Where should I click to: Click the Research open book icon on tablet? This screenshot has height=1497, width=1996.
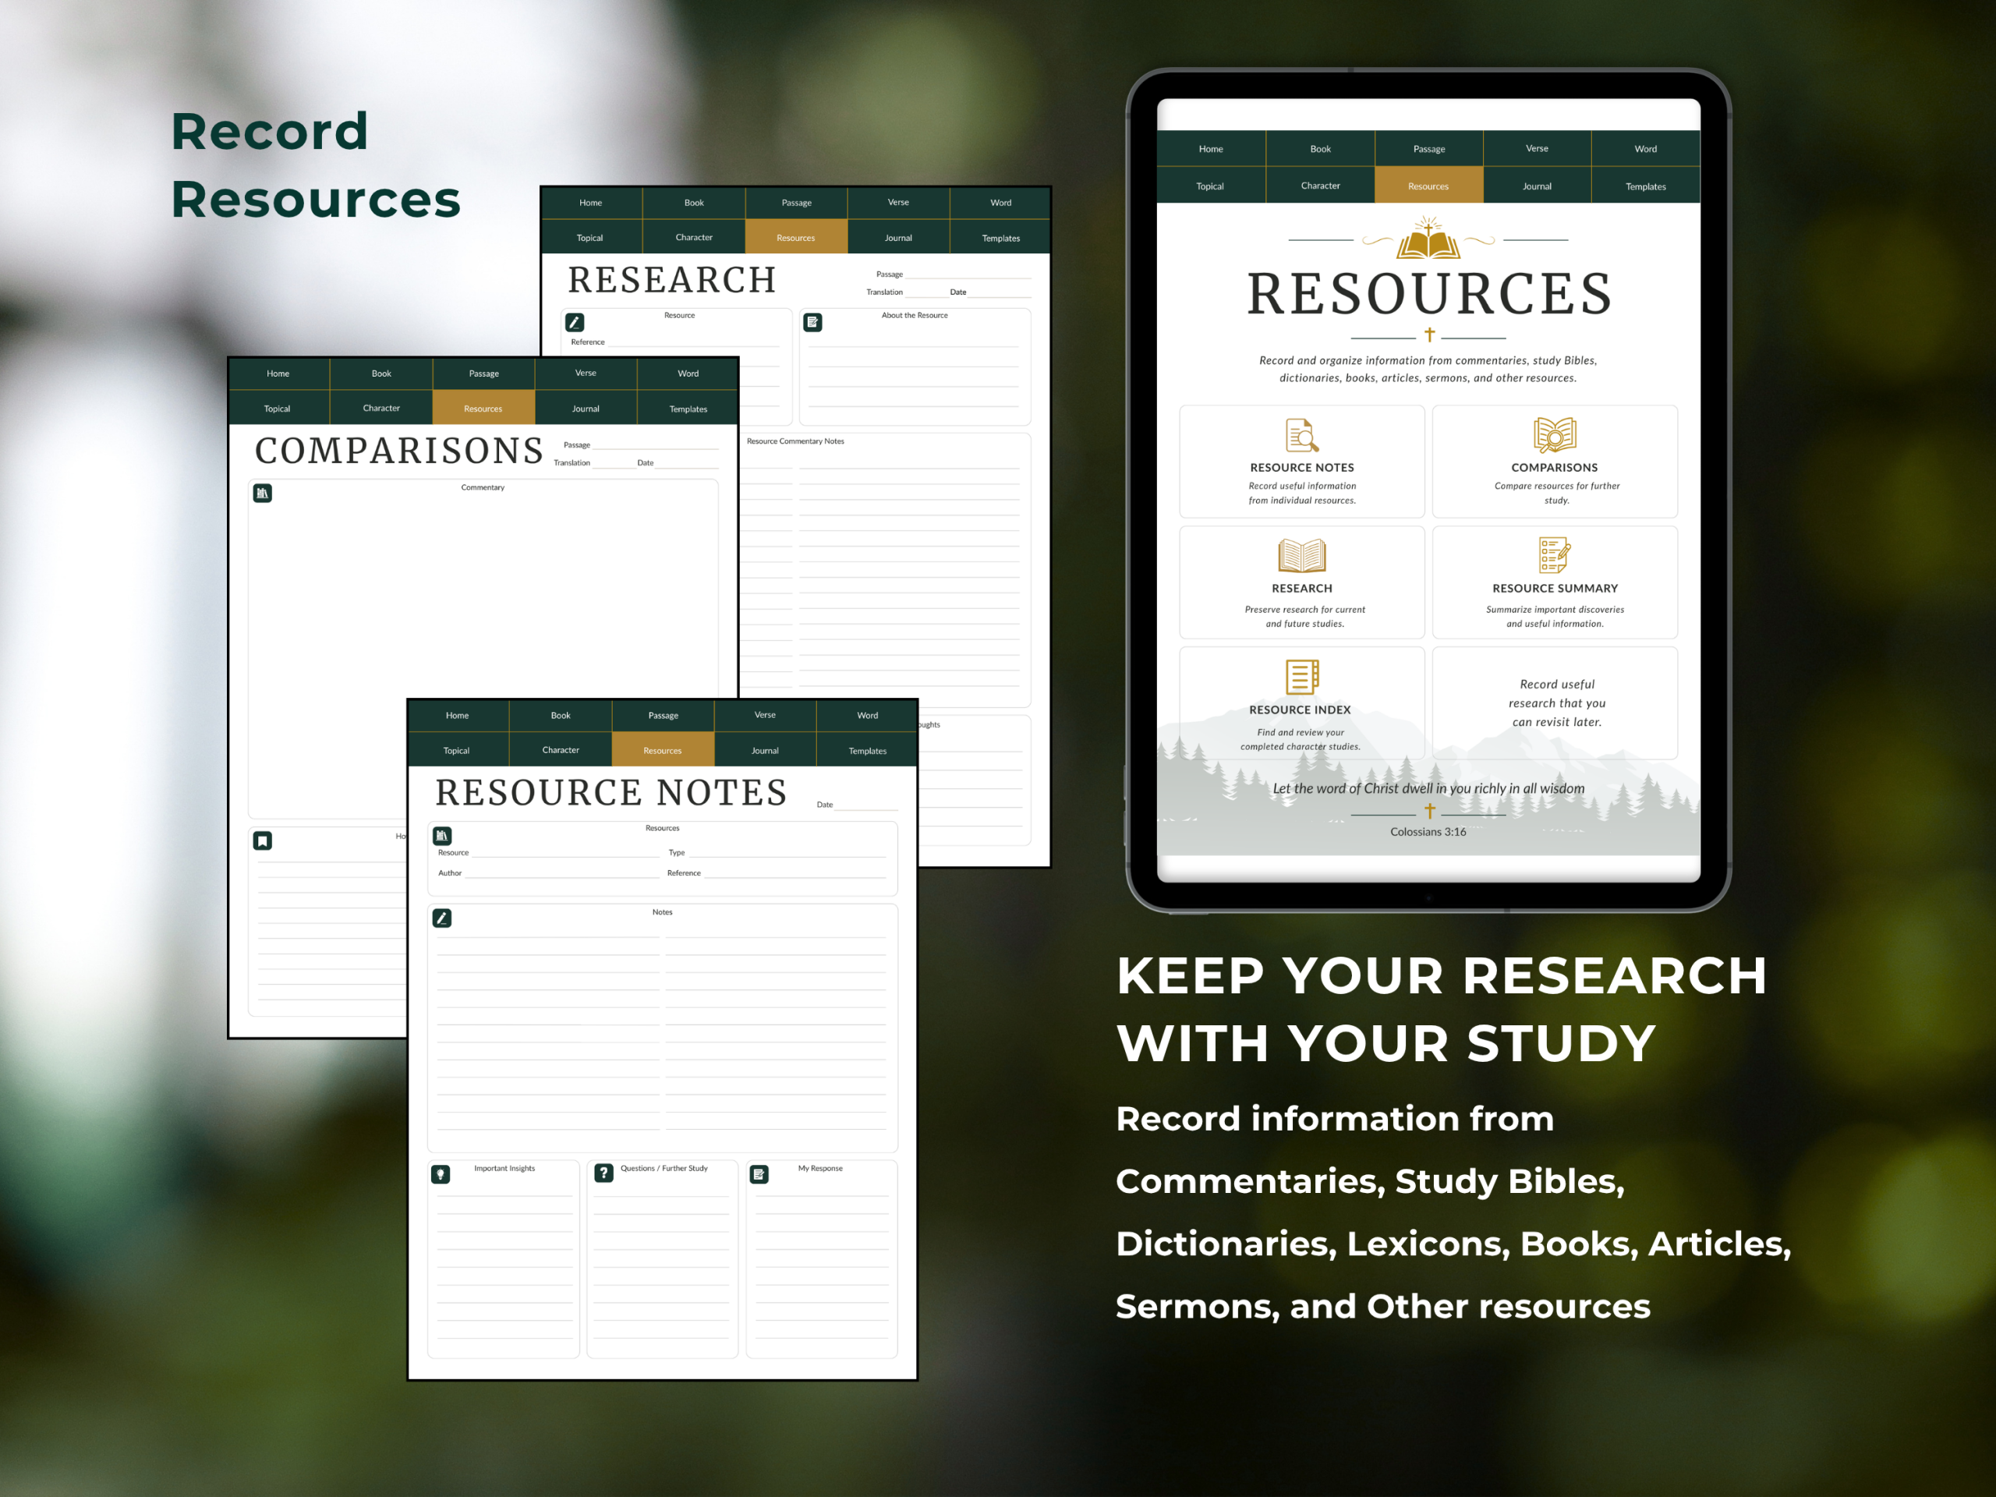(1301, 556)
